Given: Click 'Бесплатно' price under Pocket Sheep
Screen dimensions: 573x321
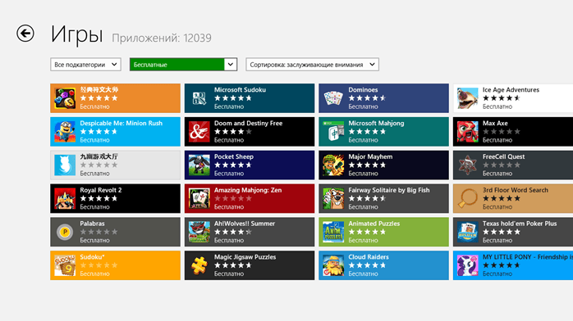Looking at the screenshot, I should 229,174.
